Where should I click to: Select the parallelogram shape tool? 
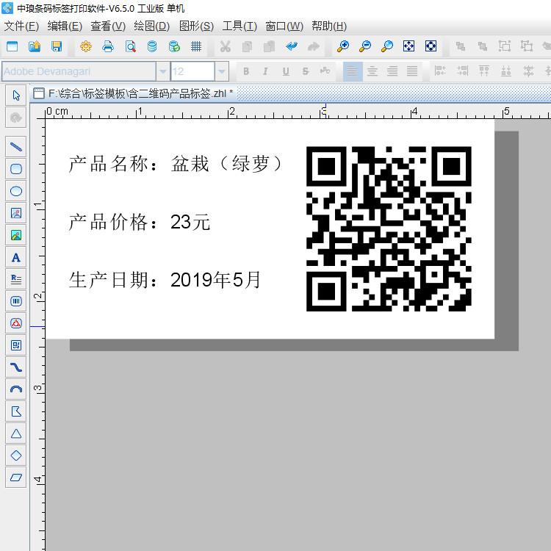click(16, 478)
